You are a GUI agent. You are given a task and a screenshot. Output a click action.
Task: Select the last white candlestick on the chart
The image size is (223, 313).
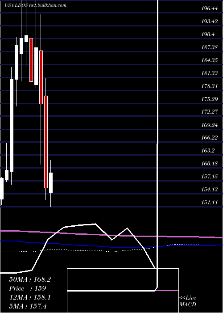pos(51,182)
